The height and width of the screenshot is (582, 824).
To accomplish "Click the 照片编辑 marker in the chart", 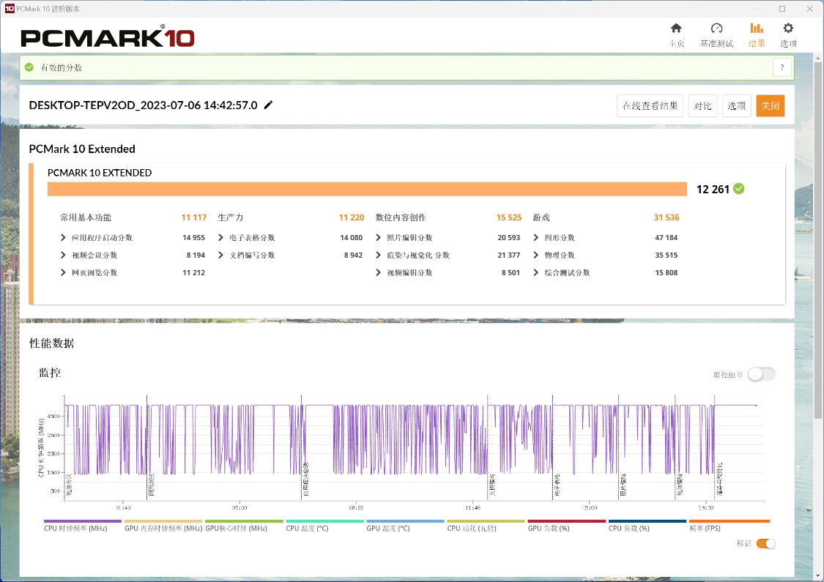I will click(x=623, y=485).
